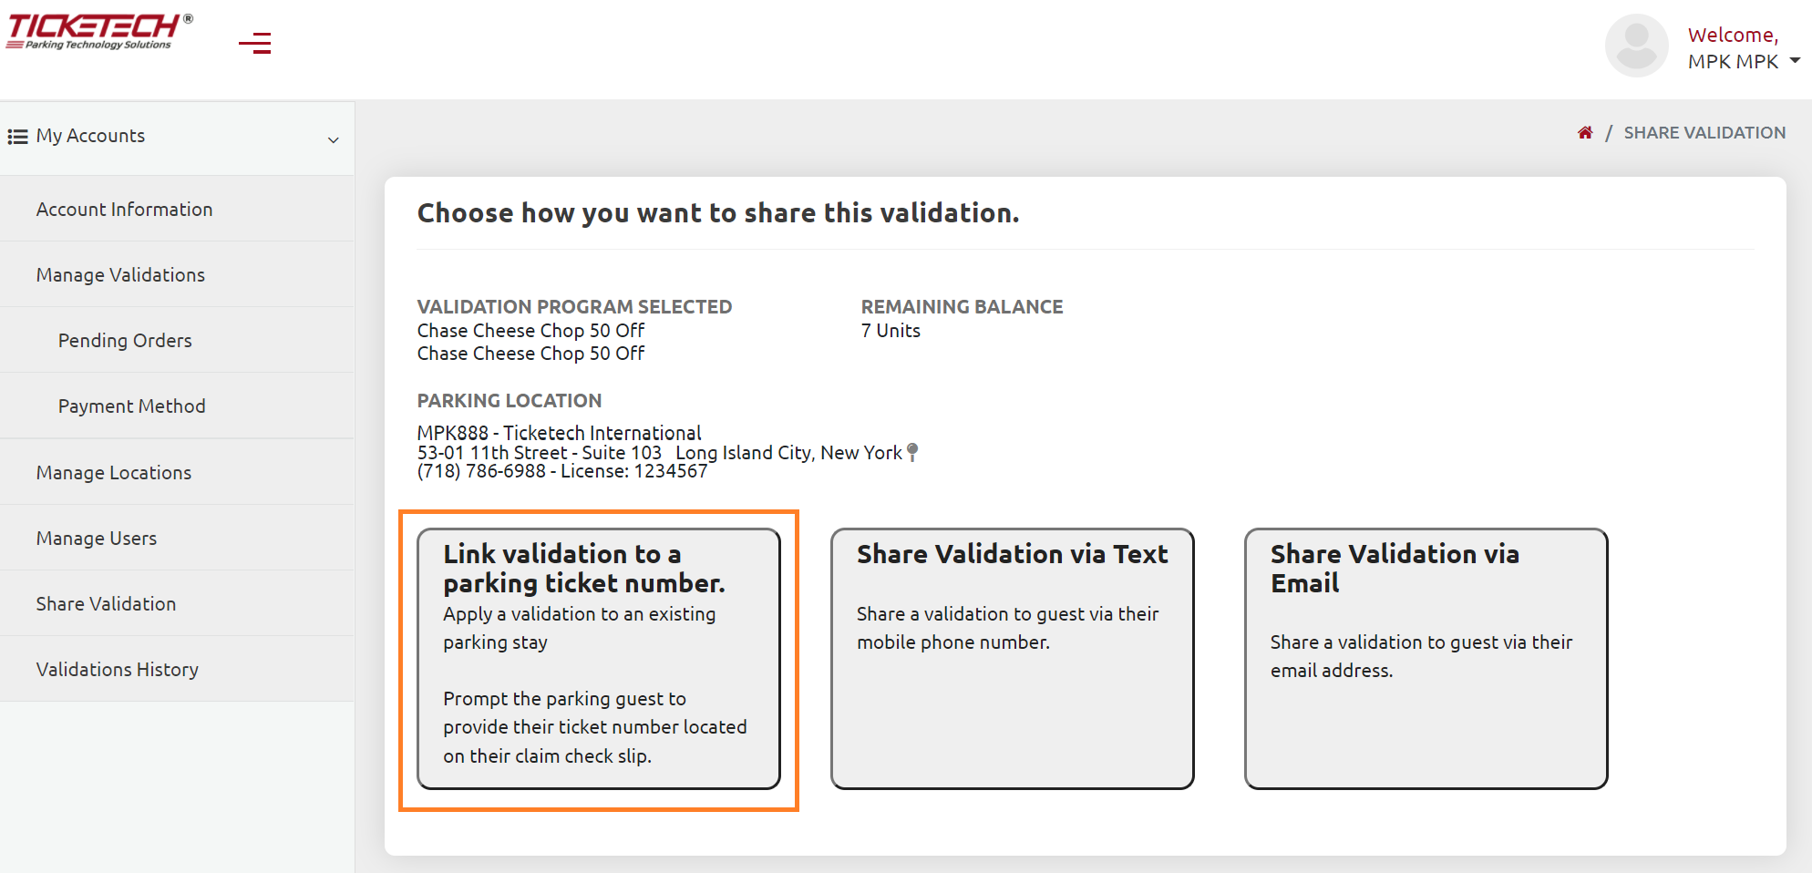1812x873 pixels.
Task: Click the My Accounts list icon
Action: pyautogui.click(x=17, y=137)
